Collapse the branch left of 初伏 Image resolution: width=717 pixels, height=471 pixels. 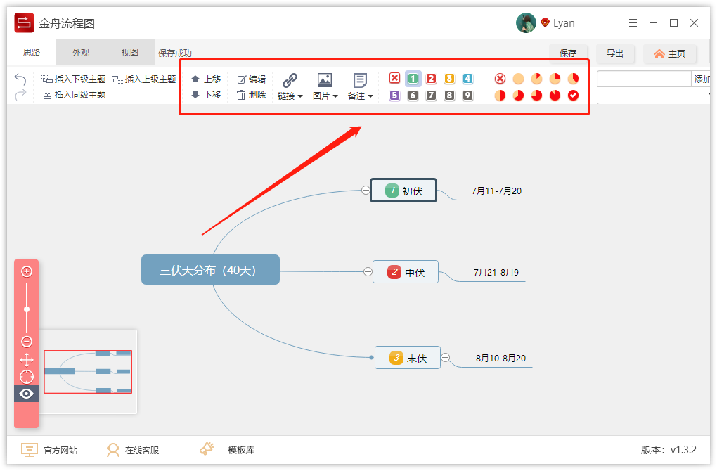(x=366, y=191)
